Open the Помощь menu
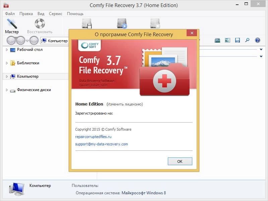The image size is (268, 201). coord(75,14)
